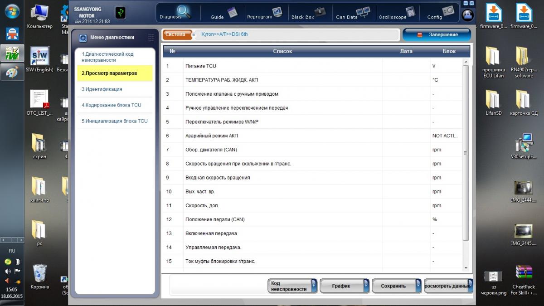Screen dimensions: 544x306
Task: Open 3.Идентификация menu item
Action: point(115,89)
